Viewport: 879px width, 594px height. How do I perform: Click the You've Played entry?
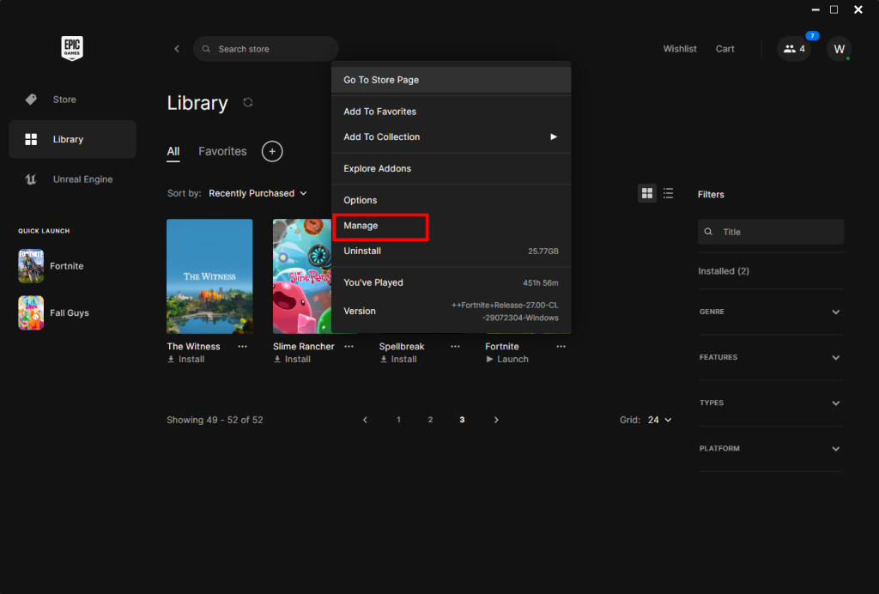(452, 283)
